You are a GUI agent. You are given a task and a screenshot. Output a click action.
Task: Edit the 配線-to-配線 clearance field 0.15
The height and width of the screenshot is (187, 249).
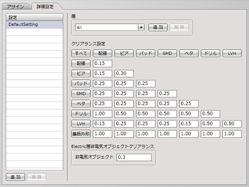(x=103, y=64)
